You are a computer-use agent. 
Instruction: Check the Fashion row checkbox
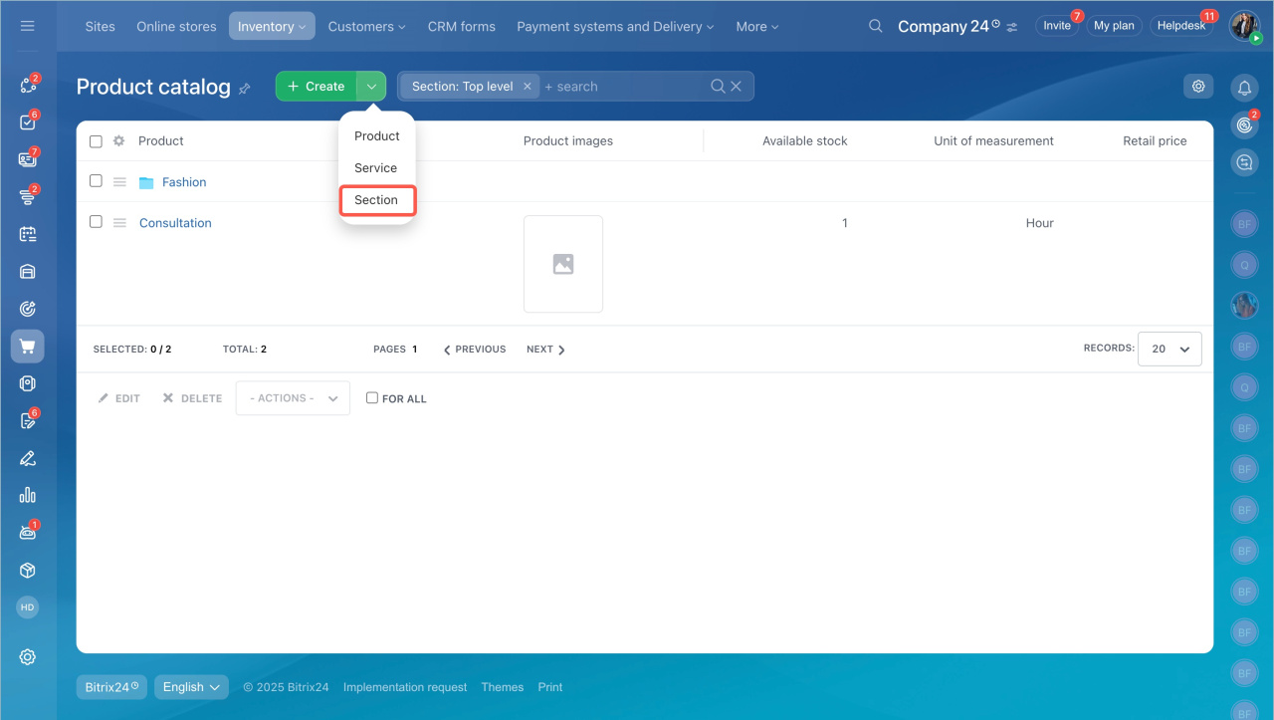tap(96, 181)
